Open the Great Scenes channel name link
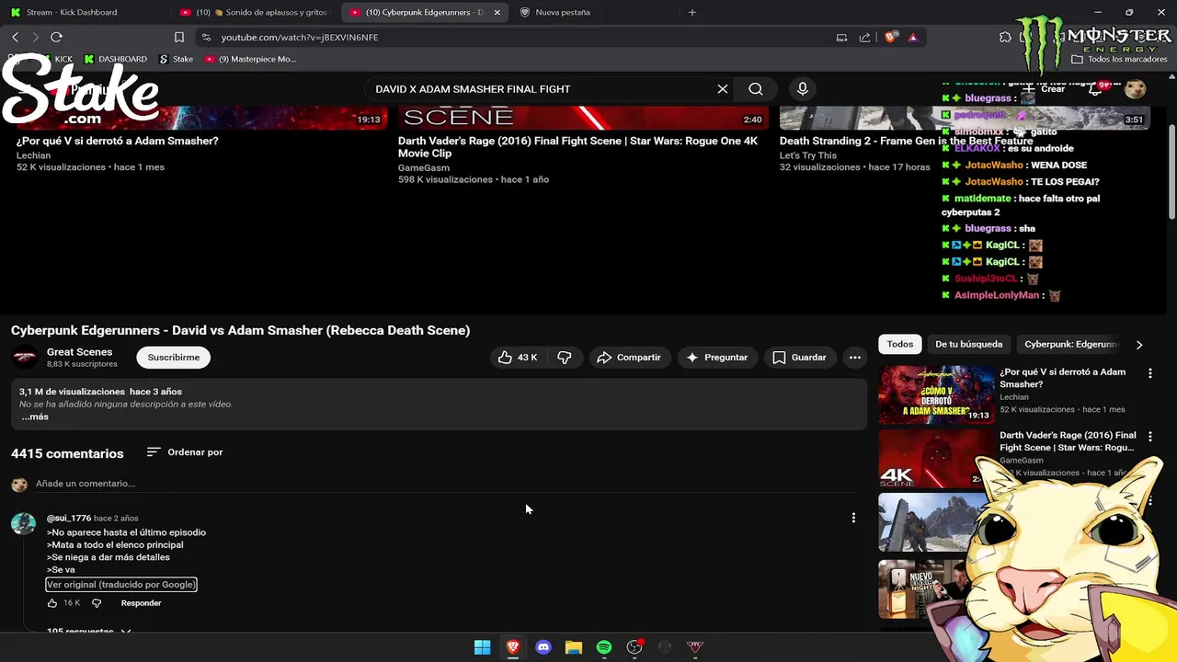The image size is (1177, 662). (80, 352)
